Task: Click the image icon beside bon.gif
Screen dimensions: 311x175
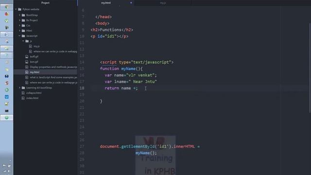Action: coord(27,62)
